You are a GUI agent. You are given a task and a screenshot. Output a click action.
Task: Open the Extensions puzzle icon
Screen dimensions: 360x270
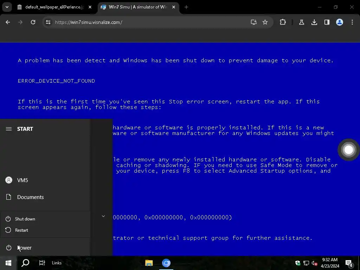pyautogui.click(x=283, y=22)
